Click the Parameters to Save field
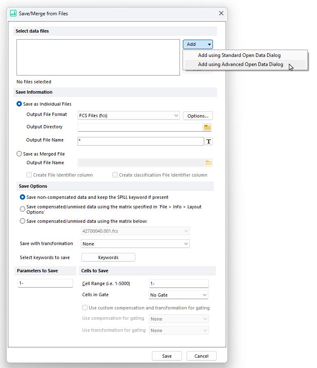Screen dimensions: 317x368 (45, 283)
